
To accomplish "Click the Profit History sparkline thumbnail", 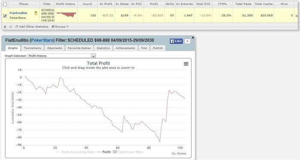I will coord(66,15).
